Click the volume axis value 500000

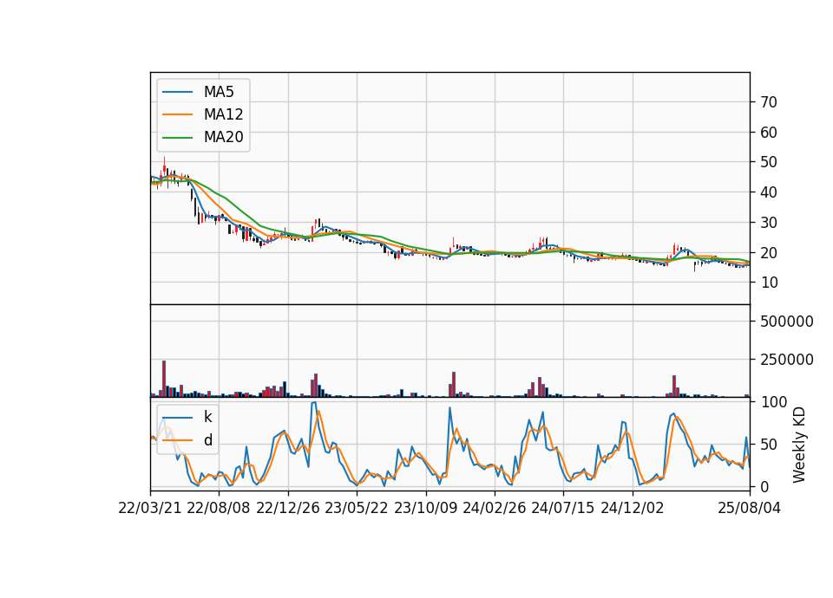[787, 322]
